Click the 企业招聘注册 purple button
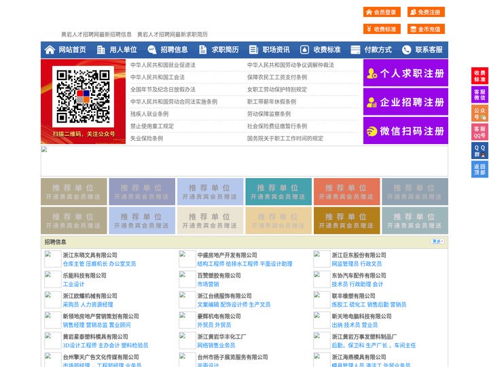The image size is (489, 367). tap(405, 102)
